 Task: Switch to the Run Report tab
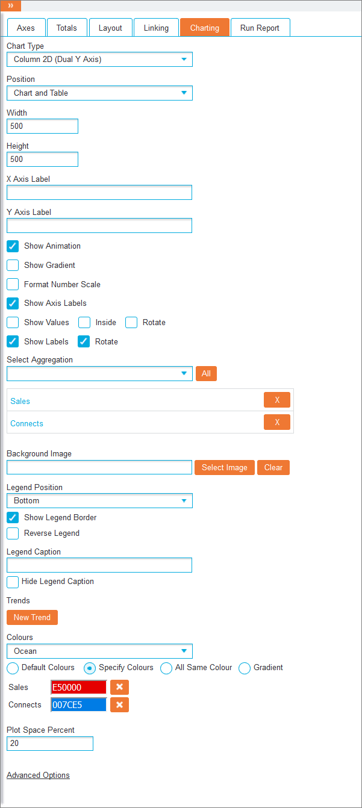pos(260,28)
